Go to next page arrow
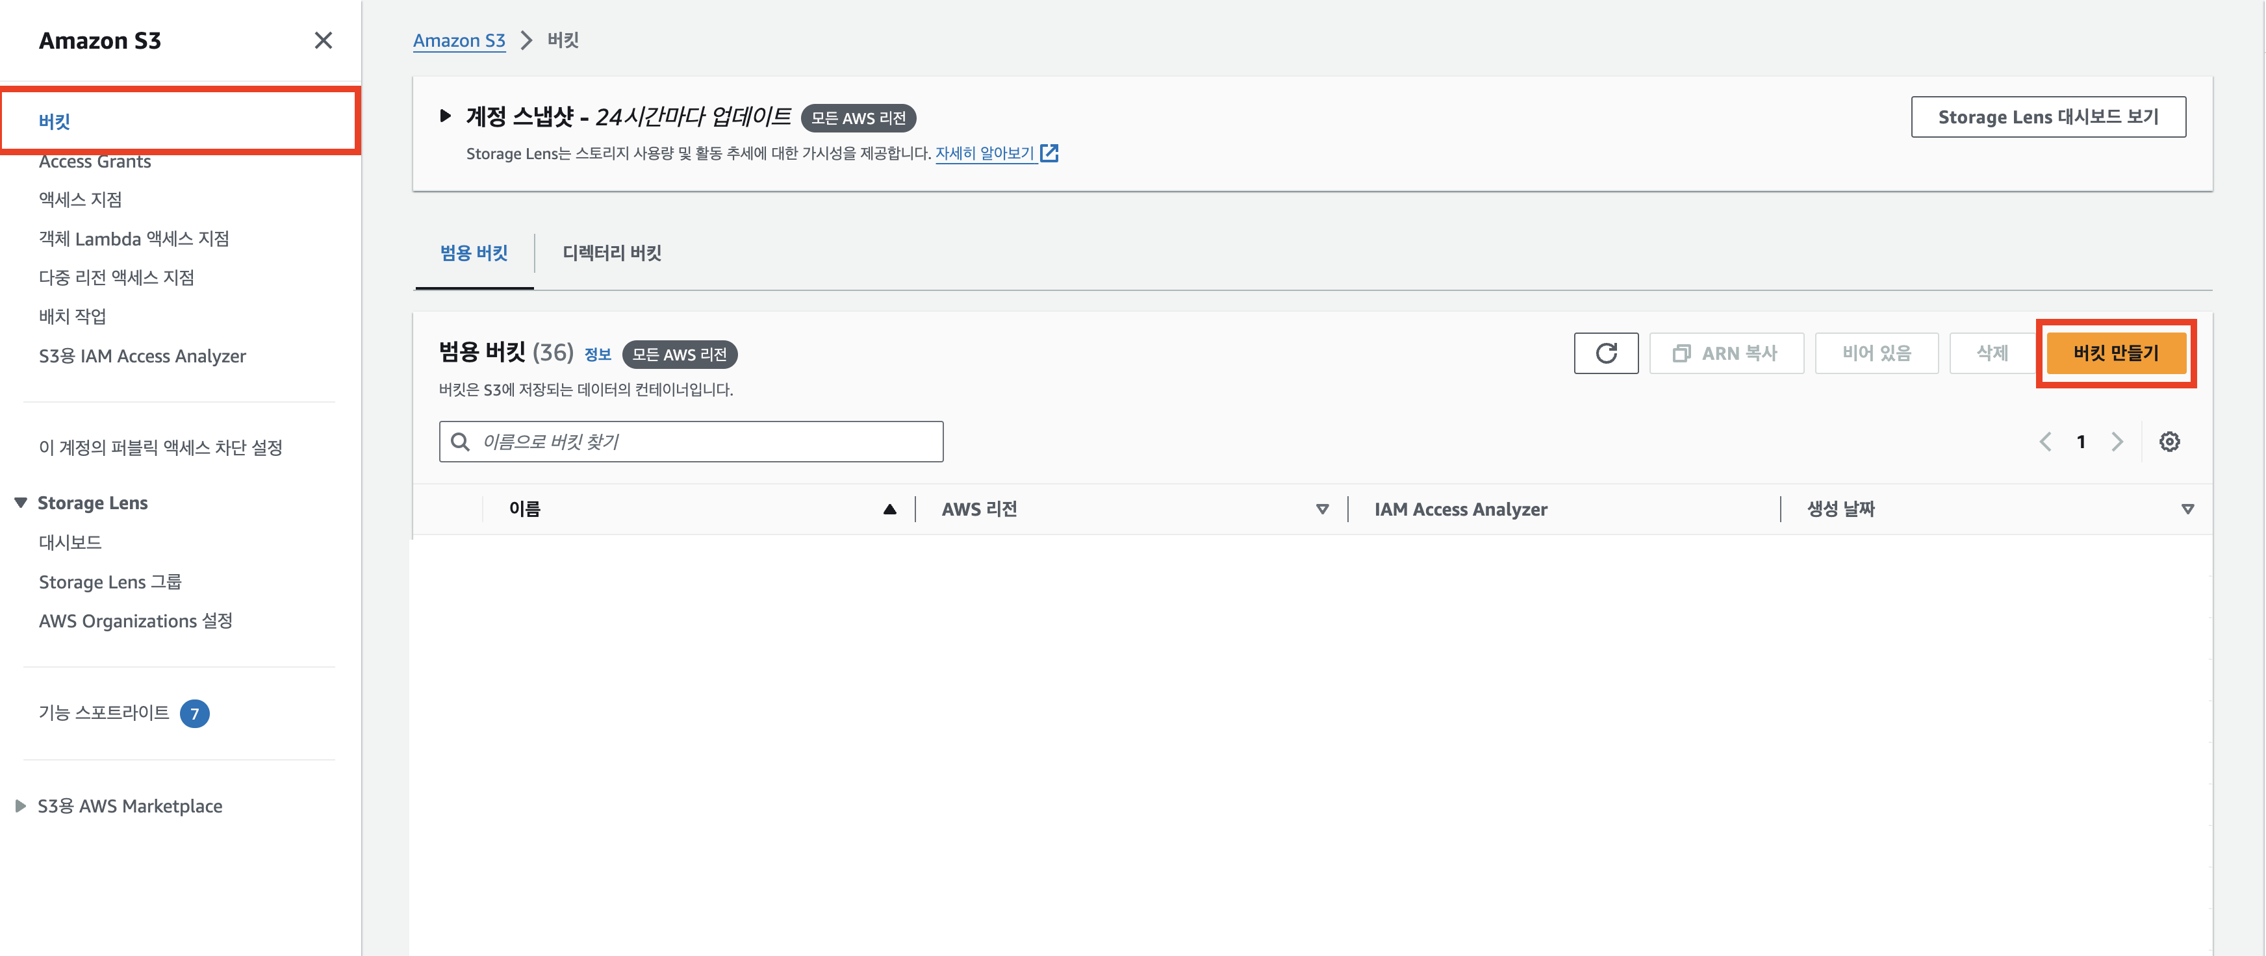Viewport: 2266px width, 956px height. (2117, 442)
